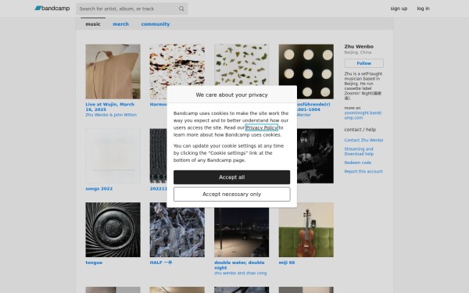Open Streaming and Download help
The image size is (469, 293).
(x=359, y=152)
